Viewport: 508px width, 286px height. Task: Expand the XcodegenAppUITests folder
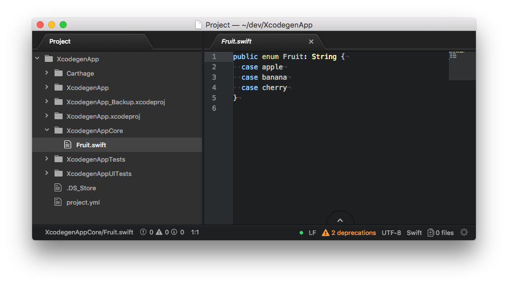click(x=46, y=173)
